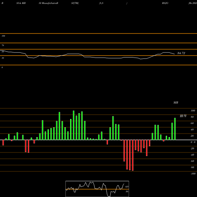Click the MR axis label -80
This screenshot has width=197, height=197.
pos(192,167)
